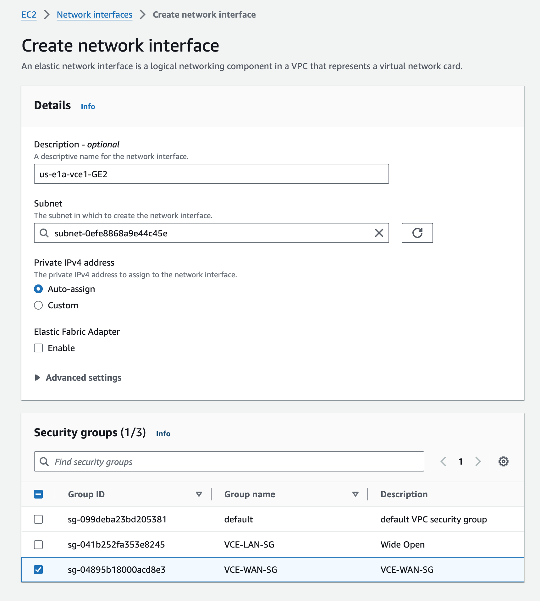Clear the selected subnet value

coord(379,233)
